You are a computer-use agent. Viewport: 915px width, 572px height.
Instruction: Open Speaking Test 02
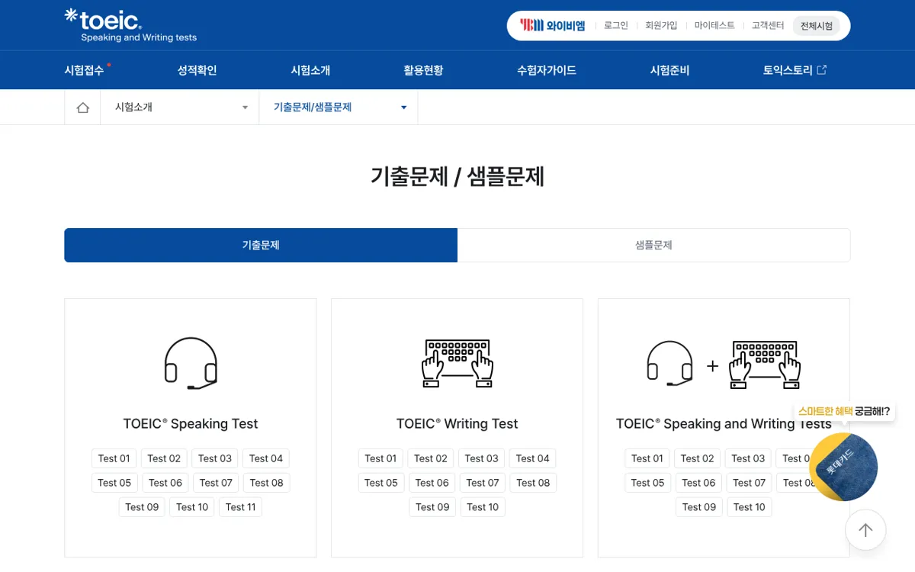pos(164,458)
